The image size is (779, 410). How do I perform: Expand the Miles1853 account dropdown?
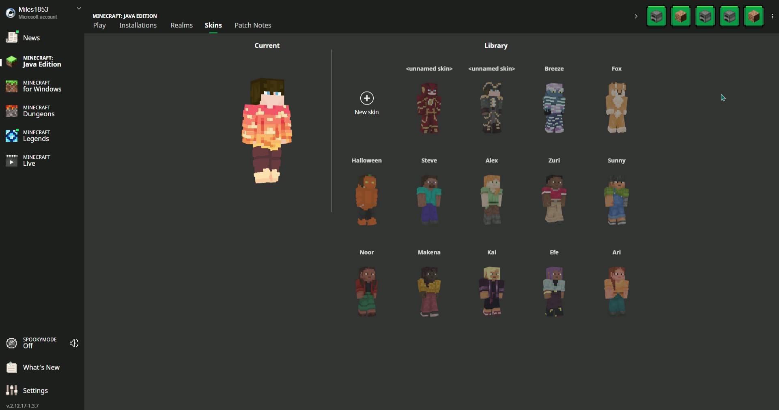pyautogui.click(x=79, y=9)
